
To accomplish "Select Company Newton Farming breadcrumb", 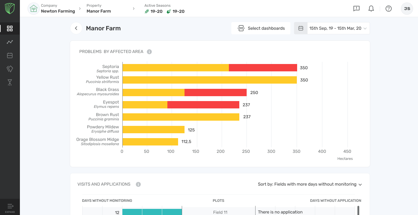I will 58,9.
